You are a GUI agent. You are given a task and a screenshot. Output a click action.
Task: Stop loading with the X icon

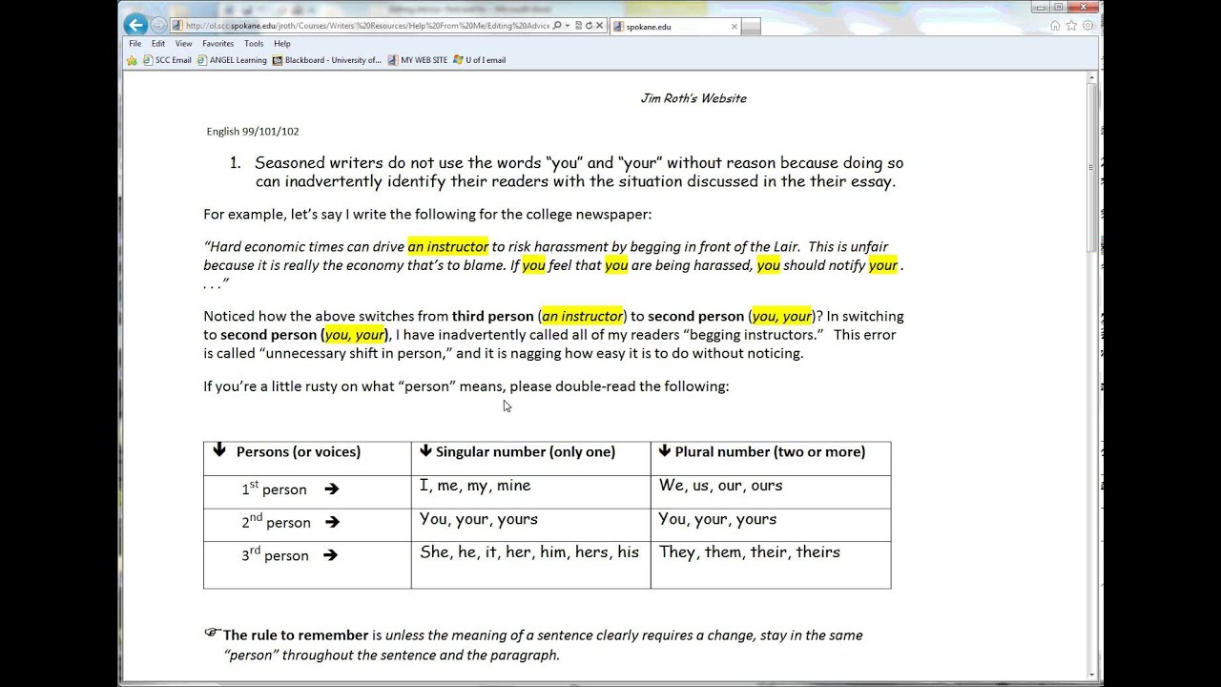600,26
